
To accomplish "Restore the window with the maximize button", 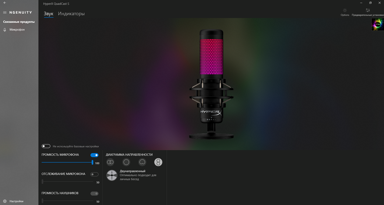I will pyautogui.click(x=370, y=3).
